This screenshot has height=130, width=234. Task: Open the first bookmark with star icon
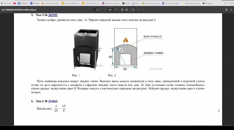[x=6, y=3]
